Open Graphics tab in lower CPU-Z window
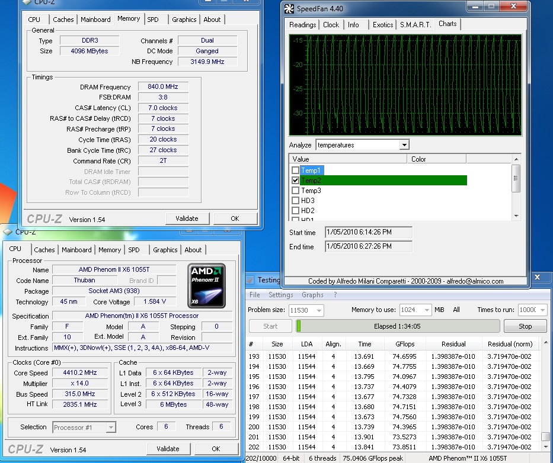Viewport: 553px width, 463px height. [x=165, y=250]
